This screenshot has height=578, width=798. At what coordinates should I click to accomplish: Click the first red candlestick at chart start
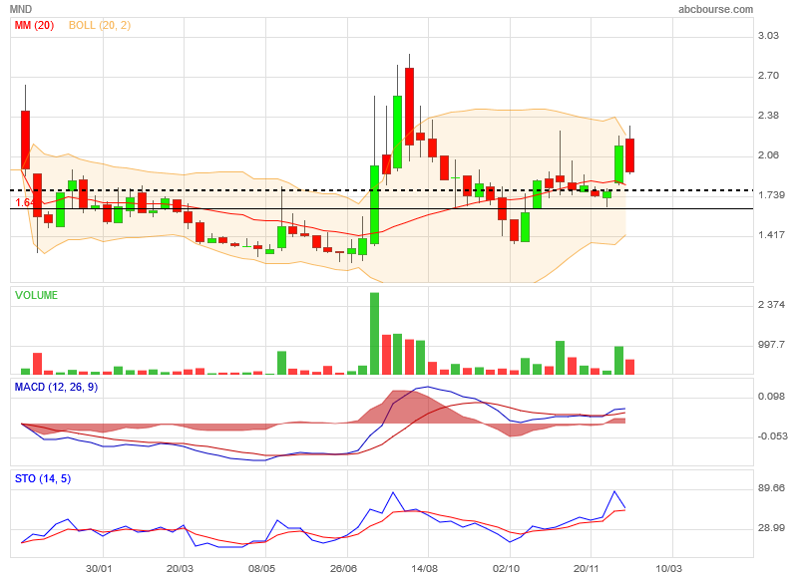(26, 140)
